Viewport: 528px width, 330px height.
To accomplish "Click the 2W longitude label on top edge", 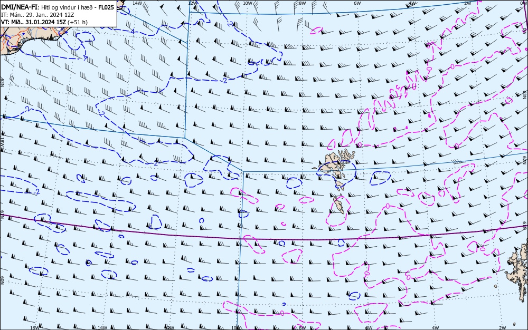I will 467,3.
